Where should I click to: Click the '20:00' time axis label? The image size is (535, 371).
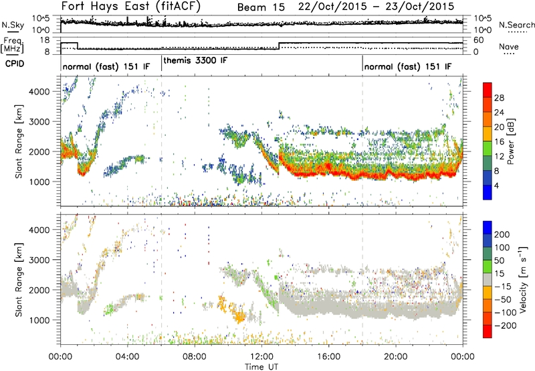(x=395, y=357)
